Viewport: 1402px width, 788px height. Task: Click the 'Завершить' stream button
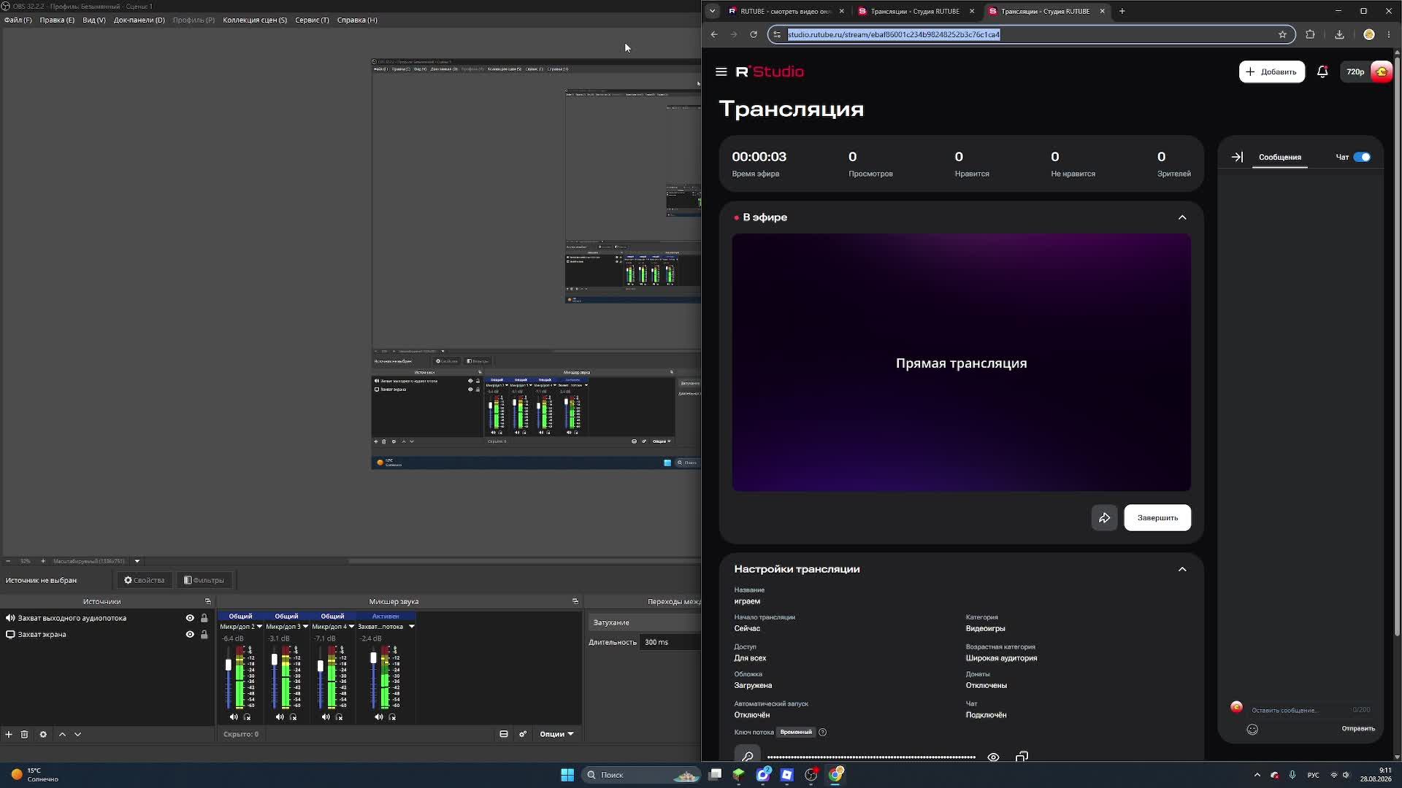[x=1157, y=518]
